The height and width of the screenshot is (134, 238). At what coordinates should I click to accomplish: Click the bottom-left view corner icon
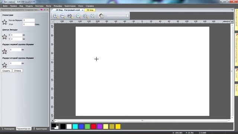[x=52, y=121]
